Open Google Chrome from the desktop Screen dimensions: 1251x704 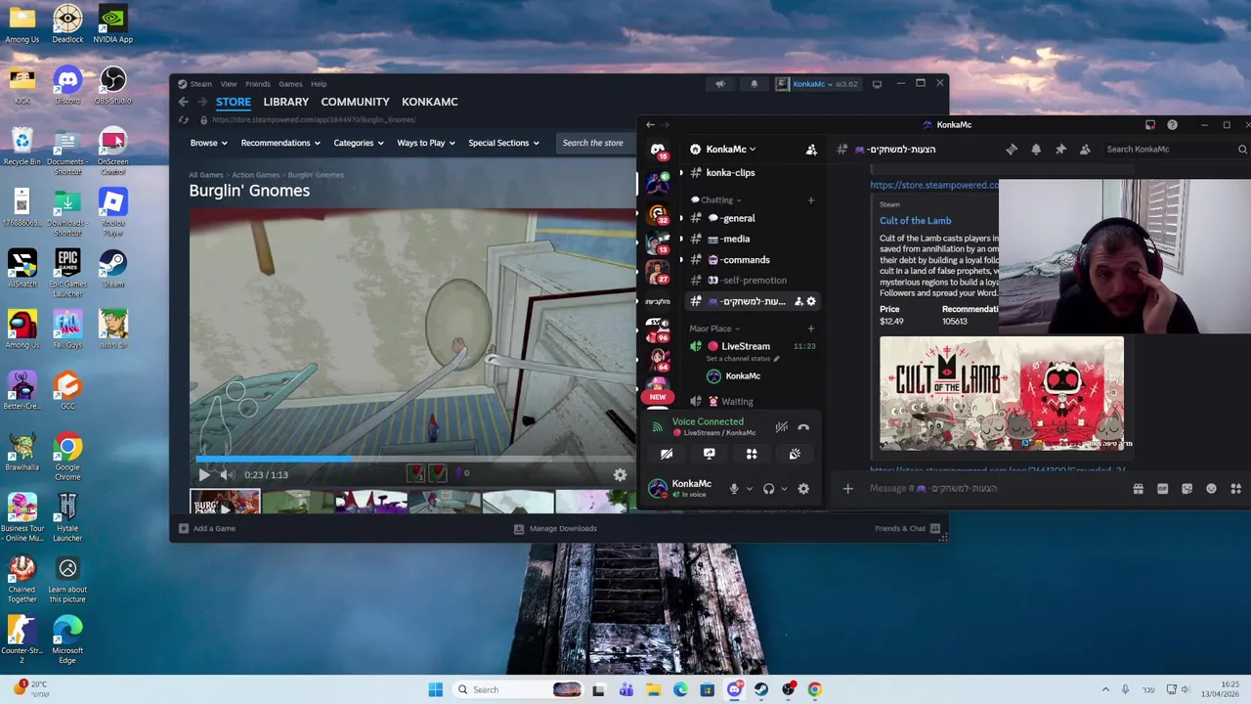(x=67, y=458)
